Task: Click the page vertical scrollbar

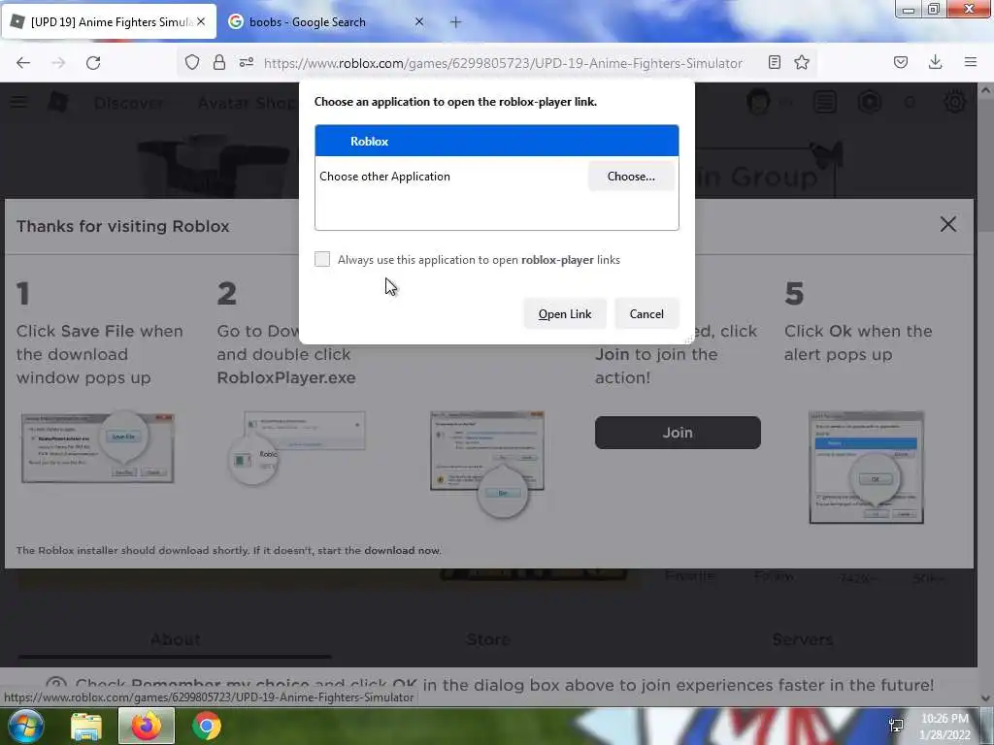Action: pyautogui.click(x=985, y=393)
